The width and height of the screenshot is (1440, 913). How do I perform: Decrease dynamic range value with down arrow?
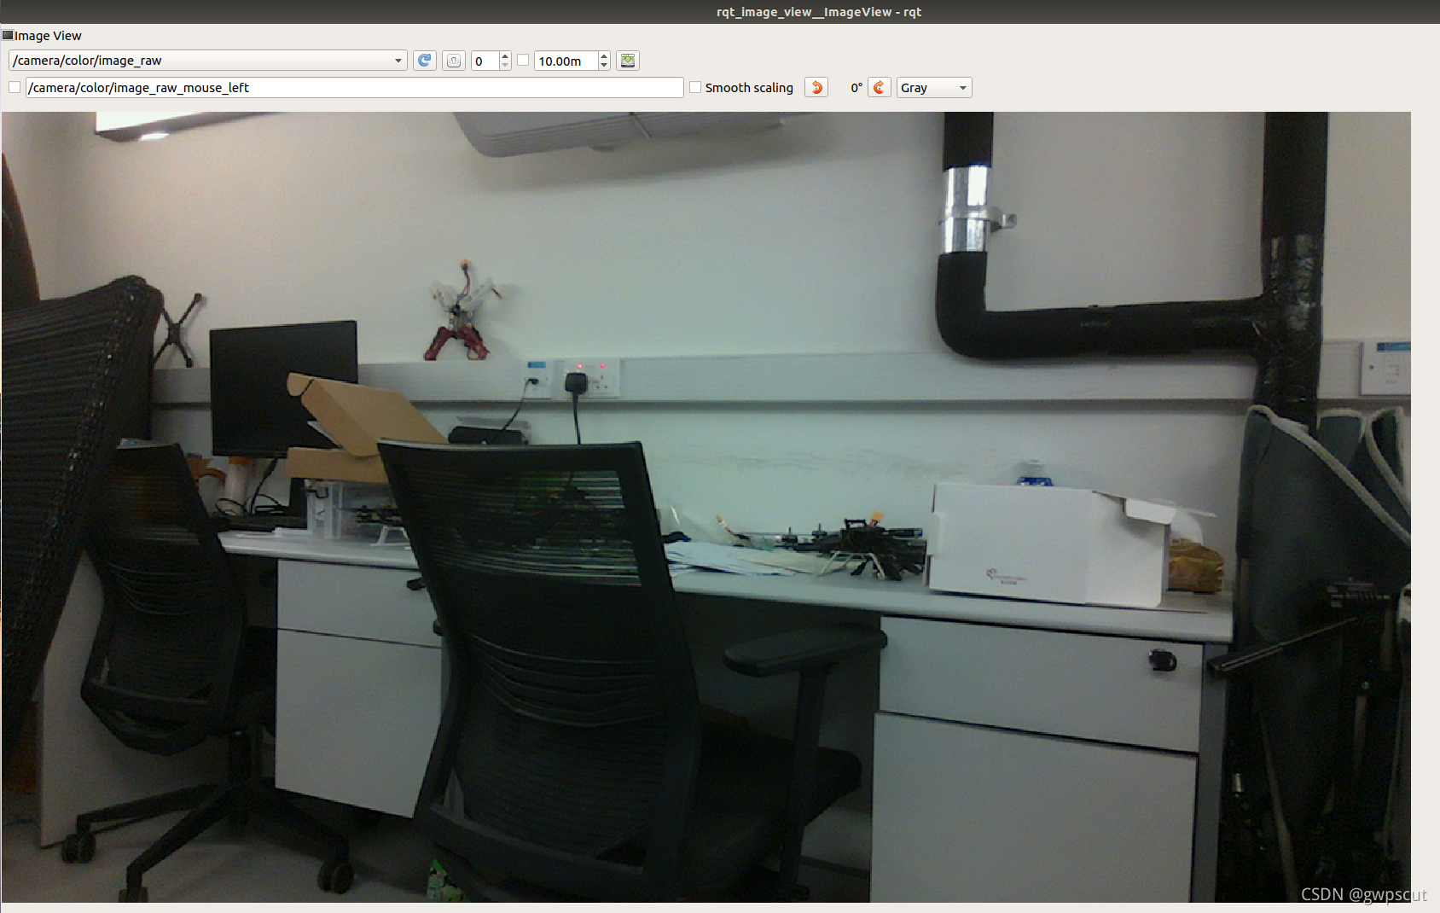(505, 66)
